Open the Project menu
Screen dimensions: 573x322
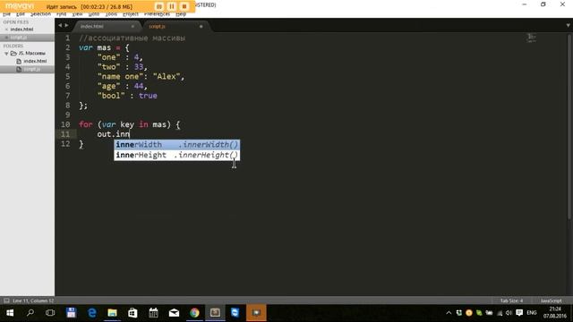[131, 14]
